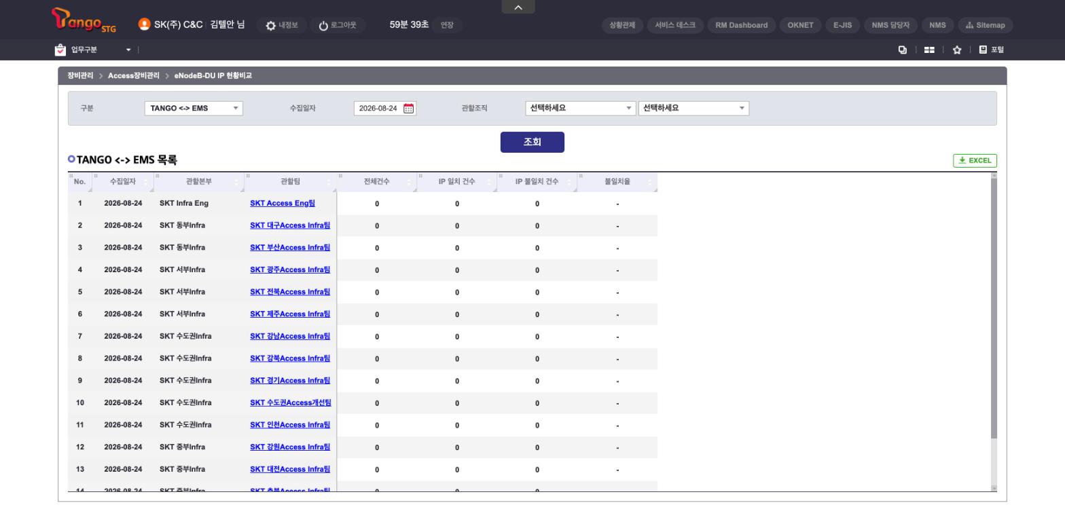1065x524 pixels.
Task: Open the SKT 대구Access Infra팀 link
Action: (x=290, y=225)
